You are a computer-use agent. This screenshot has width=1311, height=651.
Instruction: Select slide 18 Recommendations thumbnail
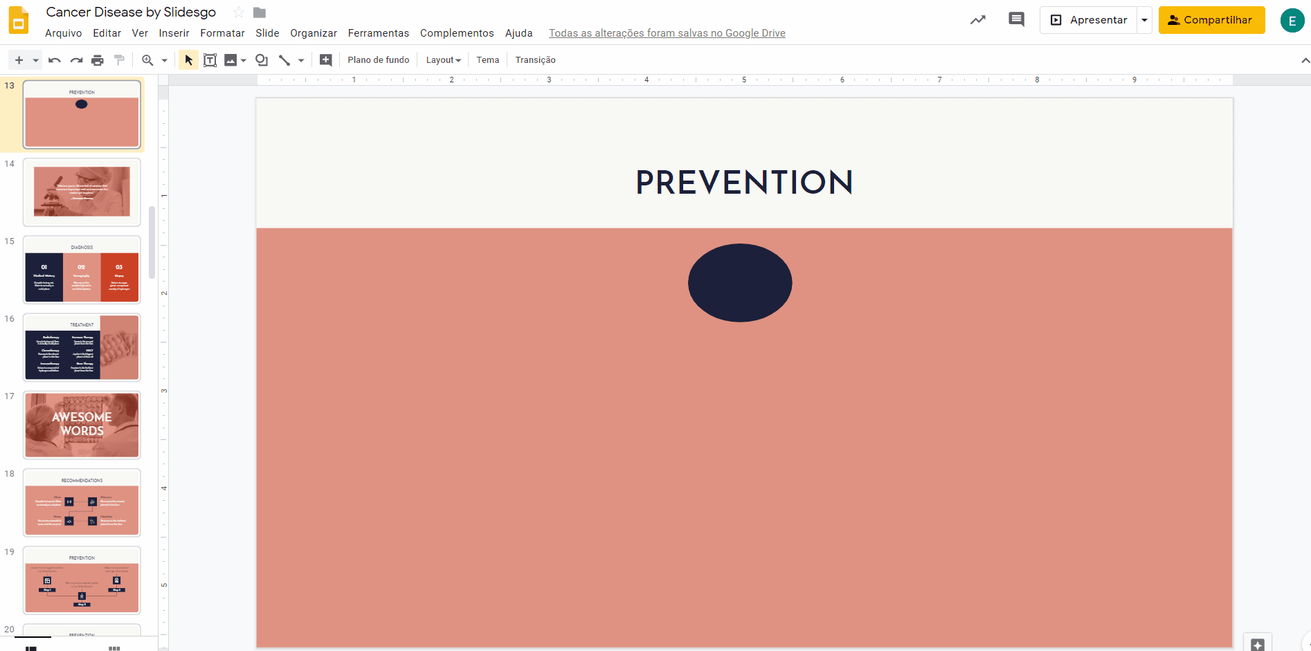pos(82,502)
